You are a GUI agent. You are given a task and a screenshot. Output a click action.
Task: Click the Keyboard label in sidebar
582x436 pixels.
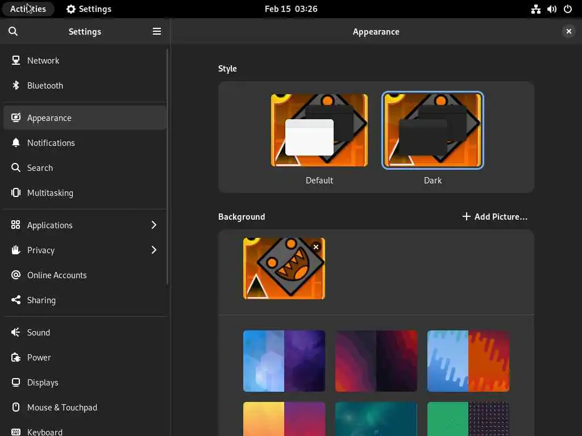point(45,432)
